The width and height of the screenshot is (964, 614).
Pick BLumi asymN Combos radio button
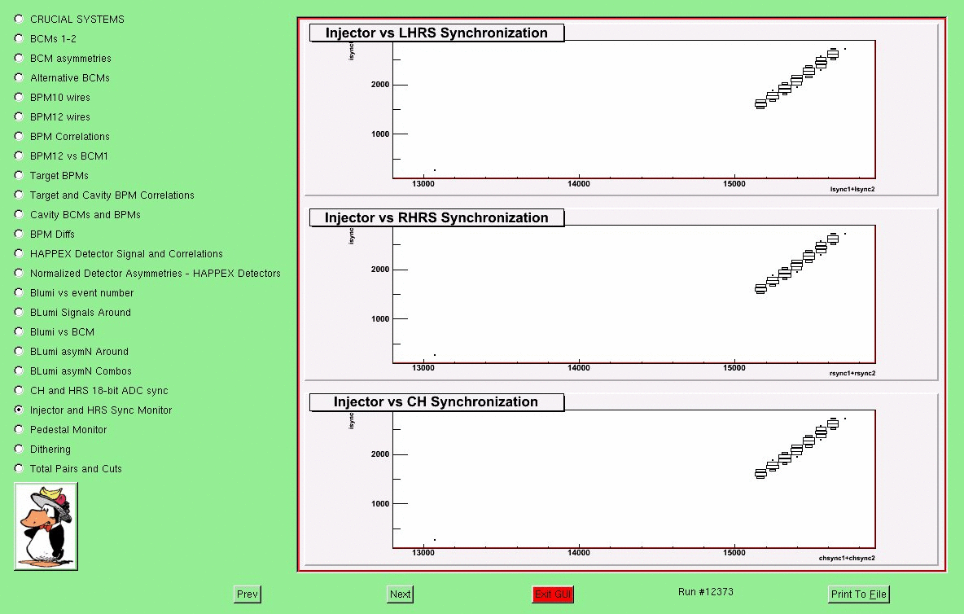click(19, 371)
